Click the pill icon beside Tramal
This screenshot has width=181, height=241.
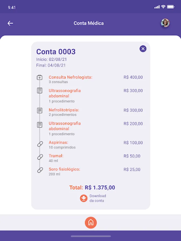[x=40, y=157]
